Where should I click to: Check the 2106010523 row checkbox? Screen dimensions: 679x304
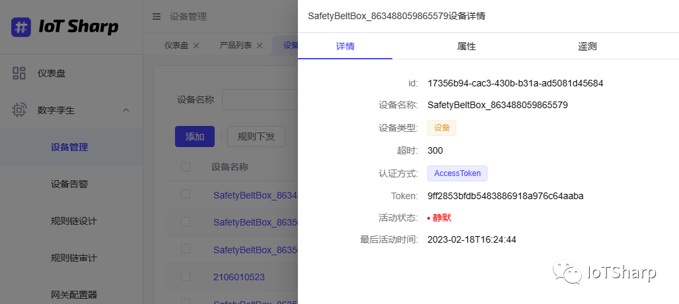[186, 276]
